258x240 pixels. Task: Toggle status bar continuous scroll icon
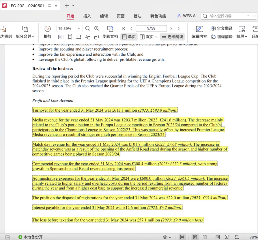point(182,237)
